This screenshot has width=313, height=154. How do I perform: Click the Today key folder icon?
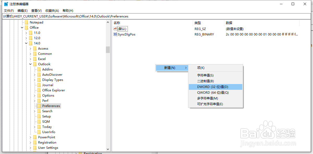point(39,127)
